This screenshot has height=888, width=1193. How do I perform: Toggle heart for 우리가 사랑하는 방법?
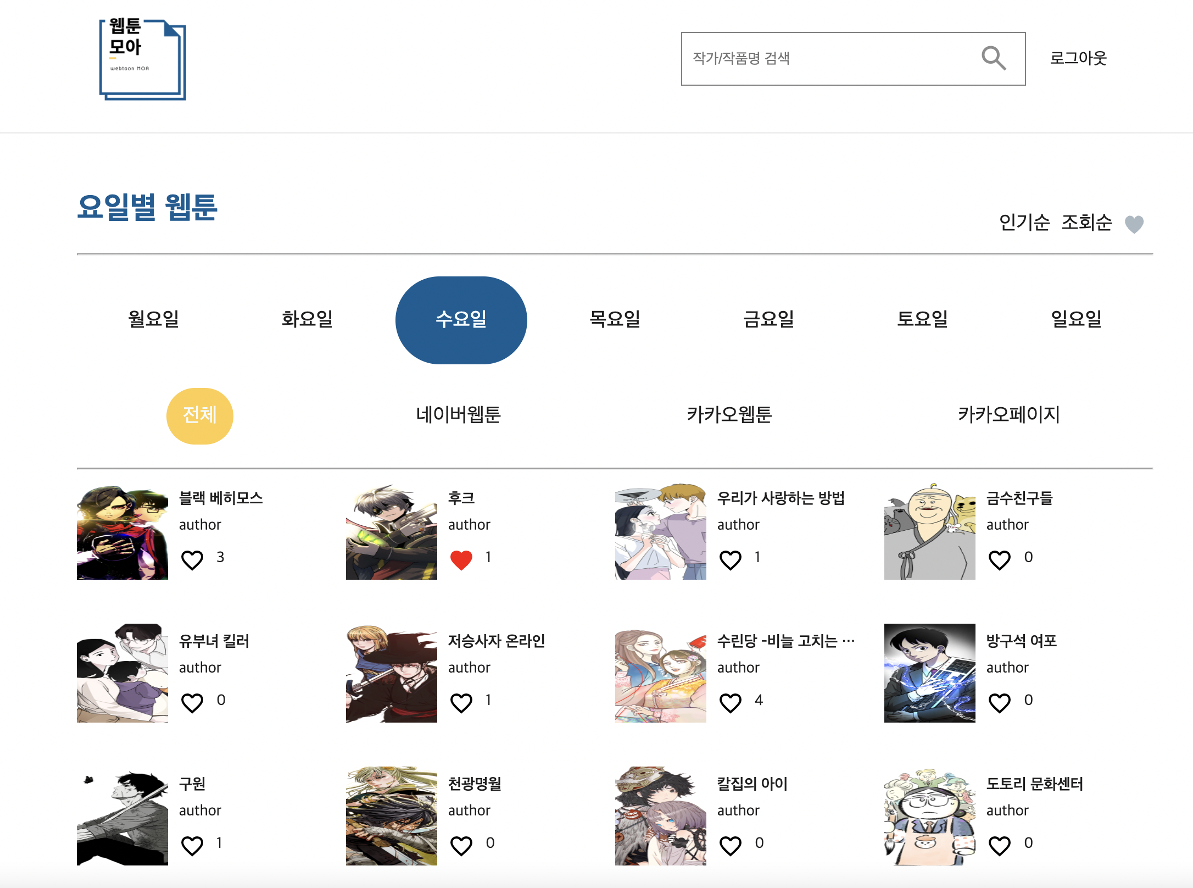[731, 560]
